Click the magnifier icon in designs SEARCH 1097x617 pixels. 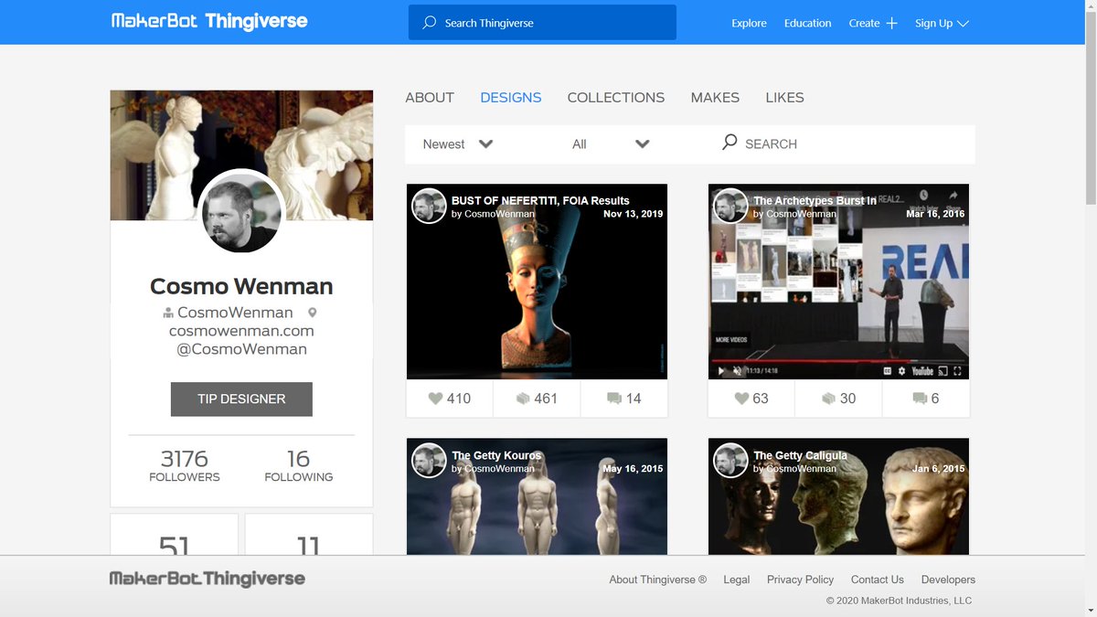pos(730,143)
